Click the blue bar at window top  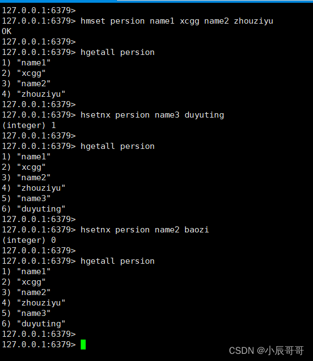coord(58,1)
